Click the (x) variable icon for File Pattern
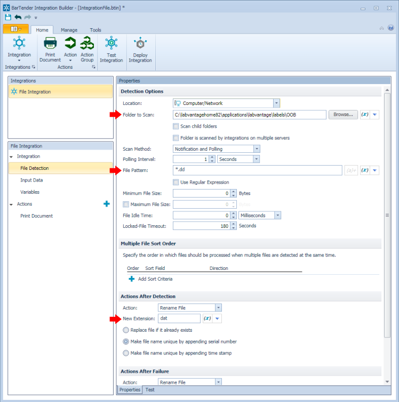Viewport: 399px width, 402px height. pos(364,170)
